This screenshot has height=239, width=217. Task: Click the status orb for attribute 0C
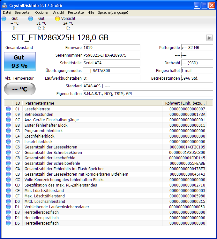[x=8, y=120]
